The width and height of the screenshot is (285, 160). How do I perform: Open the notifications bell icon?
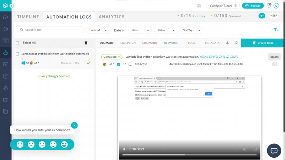tap(269, 6)
